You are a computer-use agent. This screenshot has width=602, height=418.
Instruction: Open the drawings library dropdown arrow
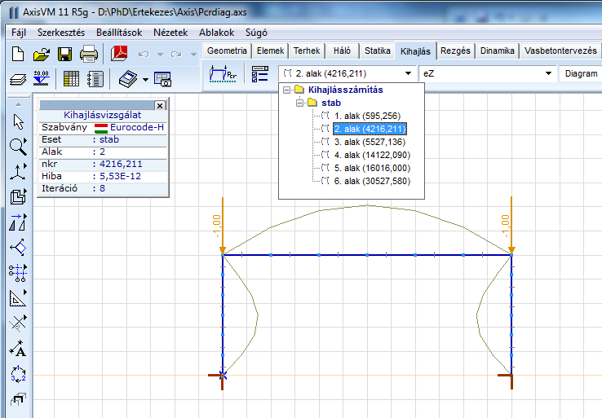click(145, 79)
